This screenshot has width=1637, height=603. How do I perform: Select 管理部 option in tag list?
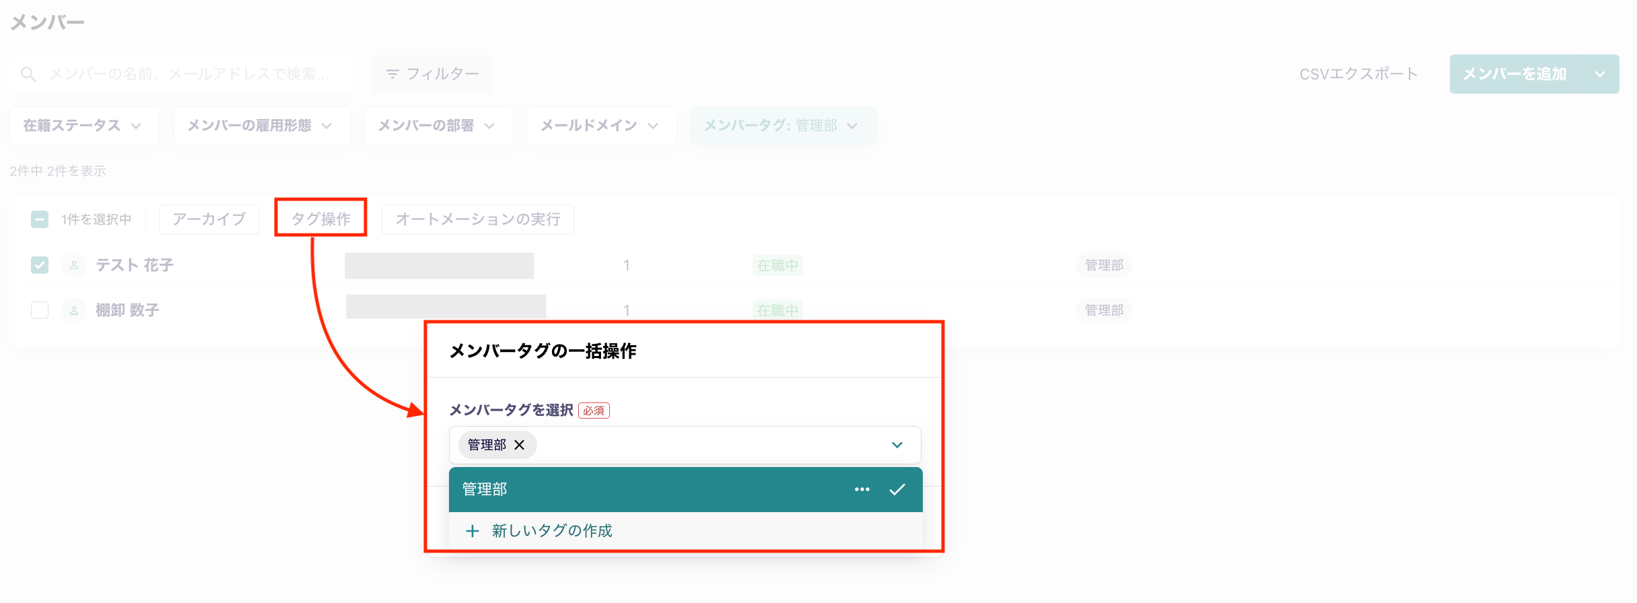(685, 489)
